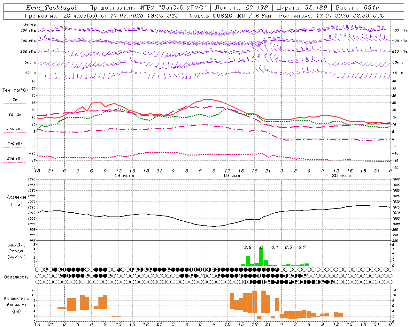Click the "Осадки" precipitation label
Viewport: 409px width, 327px height.
coord(17,251)
